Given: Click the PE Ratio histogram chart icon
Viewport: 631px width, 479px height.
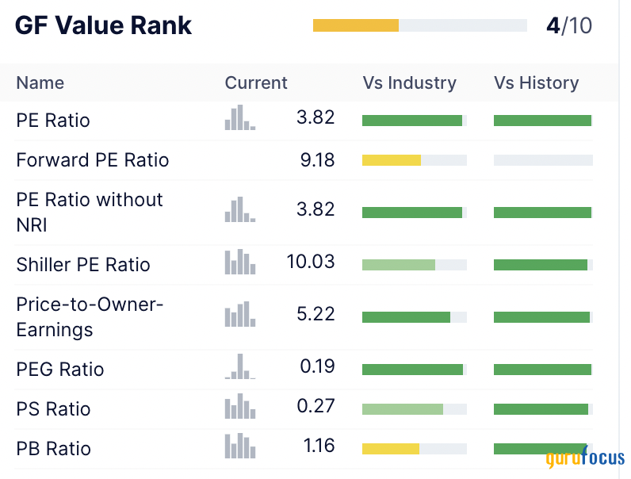Looking at the screenshot, I should (239, 118).
